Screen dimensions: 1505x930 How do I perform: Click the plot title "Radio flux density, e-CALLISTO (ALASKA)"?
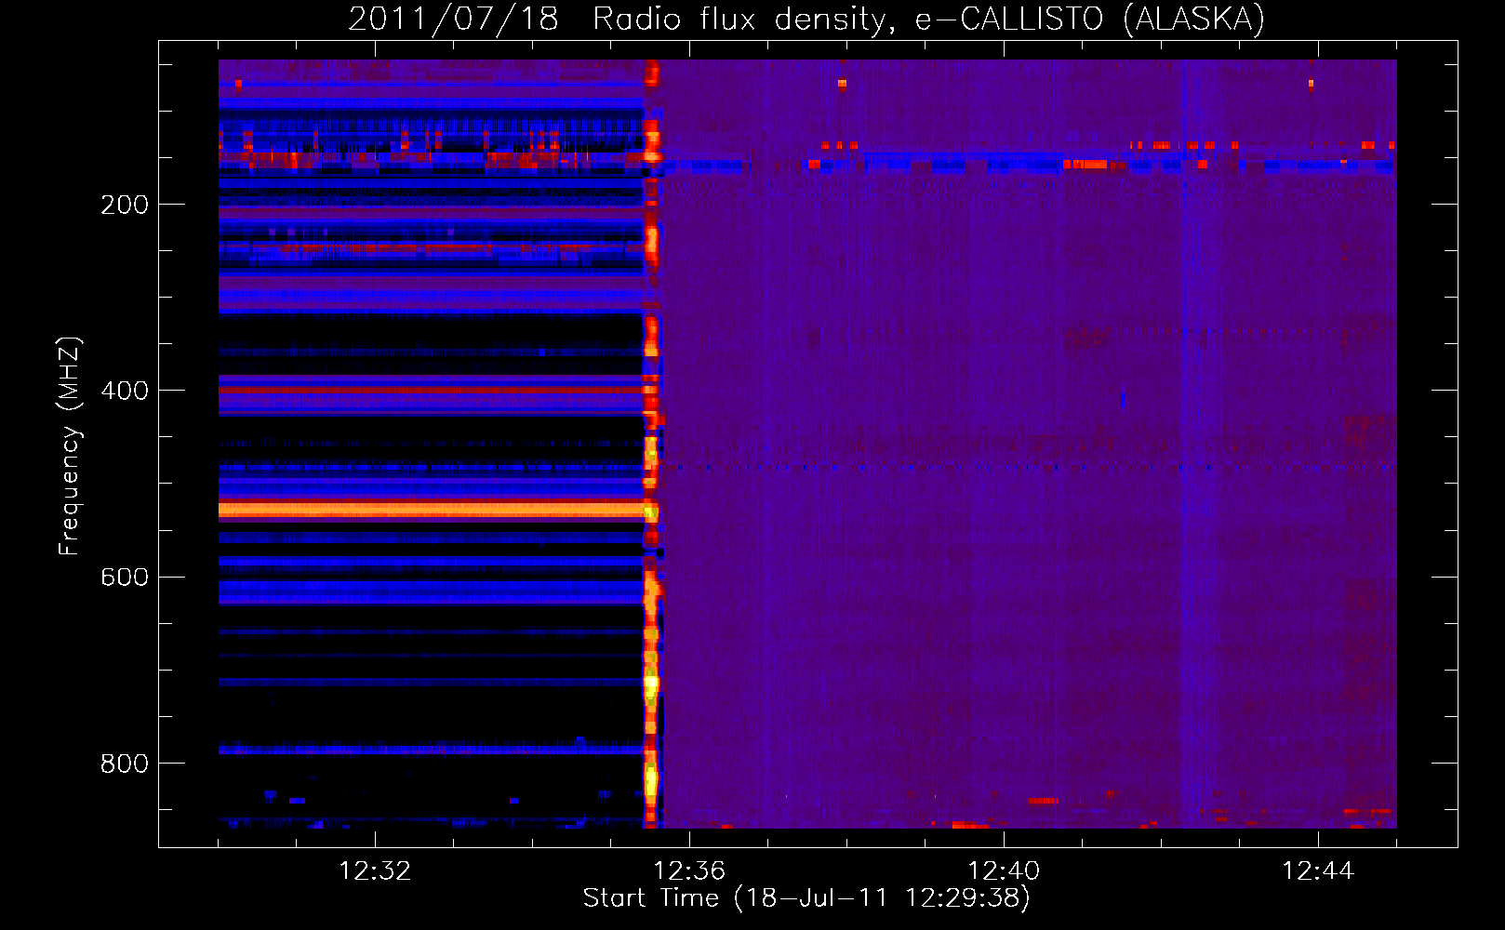click(x=928, y=20)
